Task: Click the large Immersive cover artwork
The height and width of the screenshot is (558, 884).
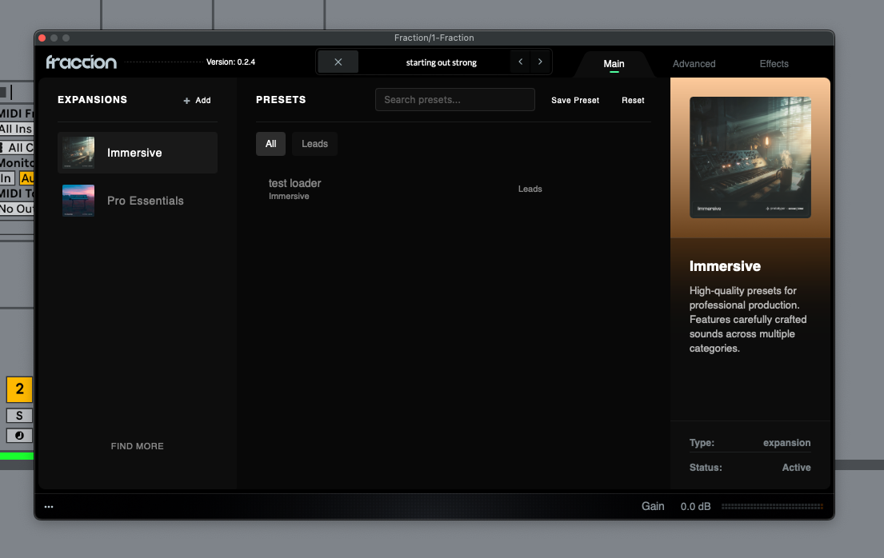Action: pos(750,157)
